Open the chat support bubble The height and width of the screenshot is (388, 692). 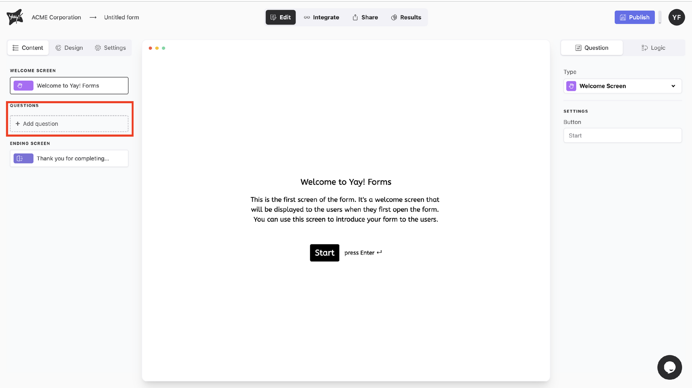(669, 367)
